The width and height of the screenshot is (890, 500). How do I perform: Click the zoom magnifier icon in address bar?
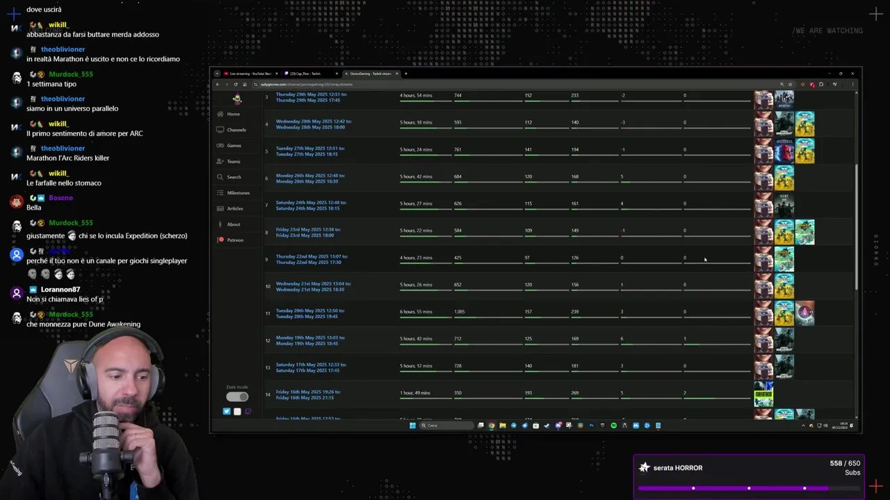point(782,84)
